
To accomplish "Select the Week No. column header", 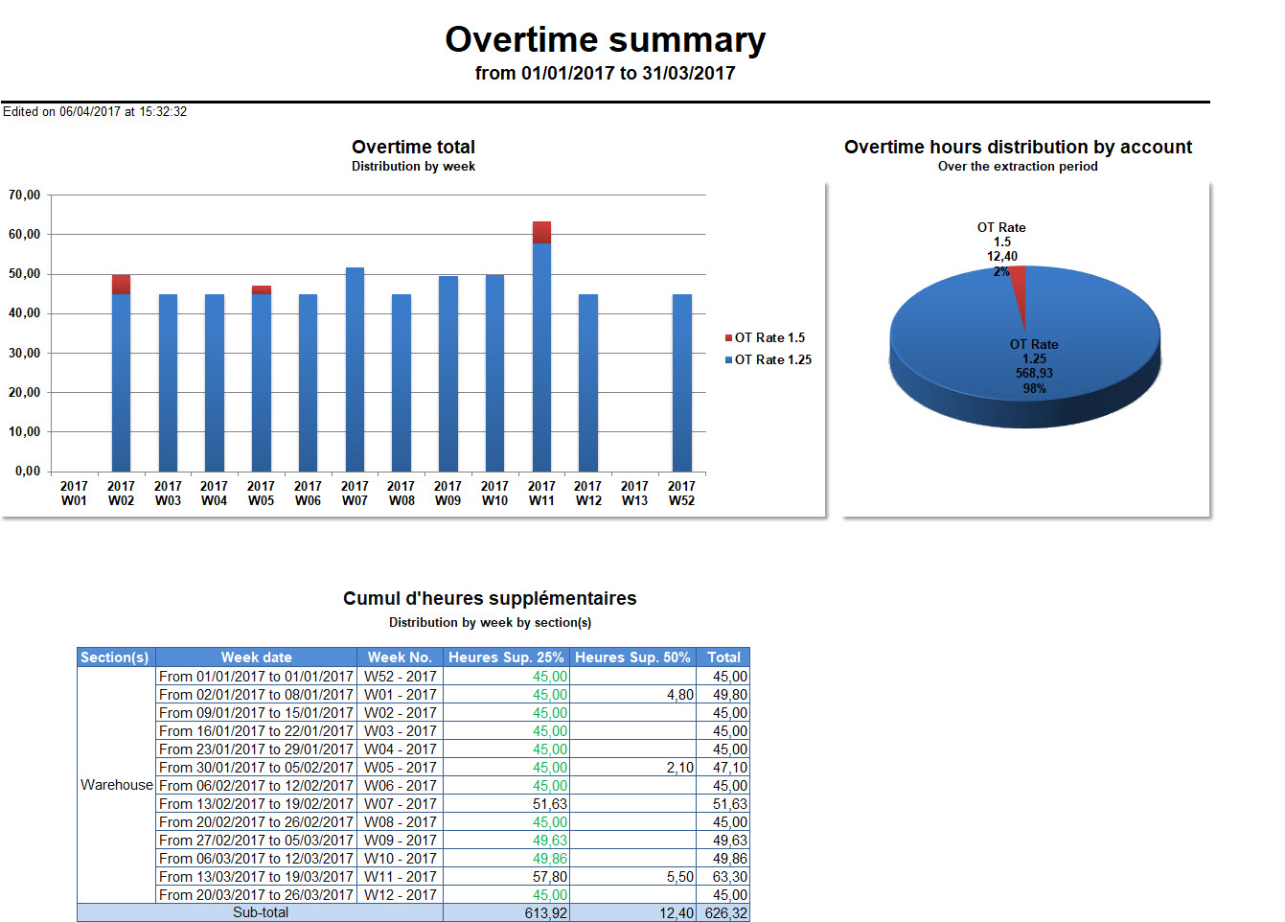I will pyautogui.click(x=400, y=657).
